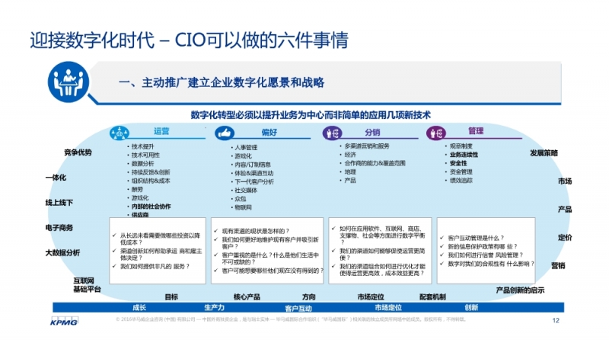Click the left-side label 一体化
Viewport: 609px width, 343px height.
tap(56, 178)
